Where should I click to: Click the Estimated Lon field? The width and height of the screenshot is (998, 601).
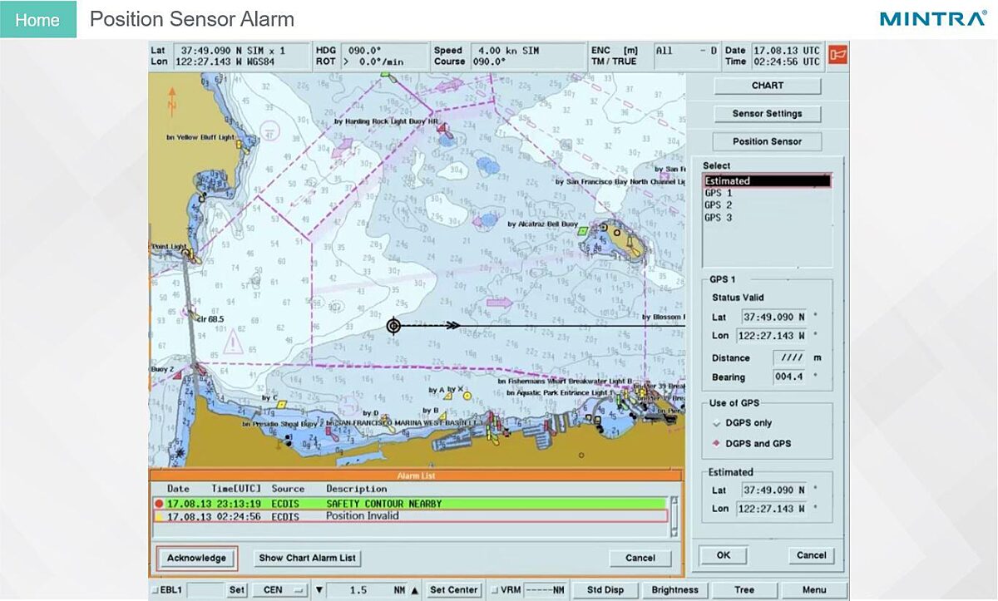[x=771, y=509]
